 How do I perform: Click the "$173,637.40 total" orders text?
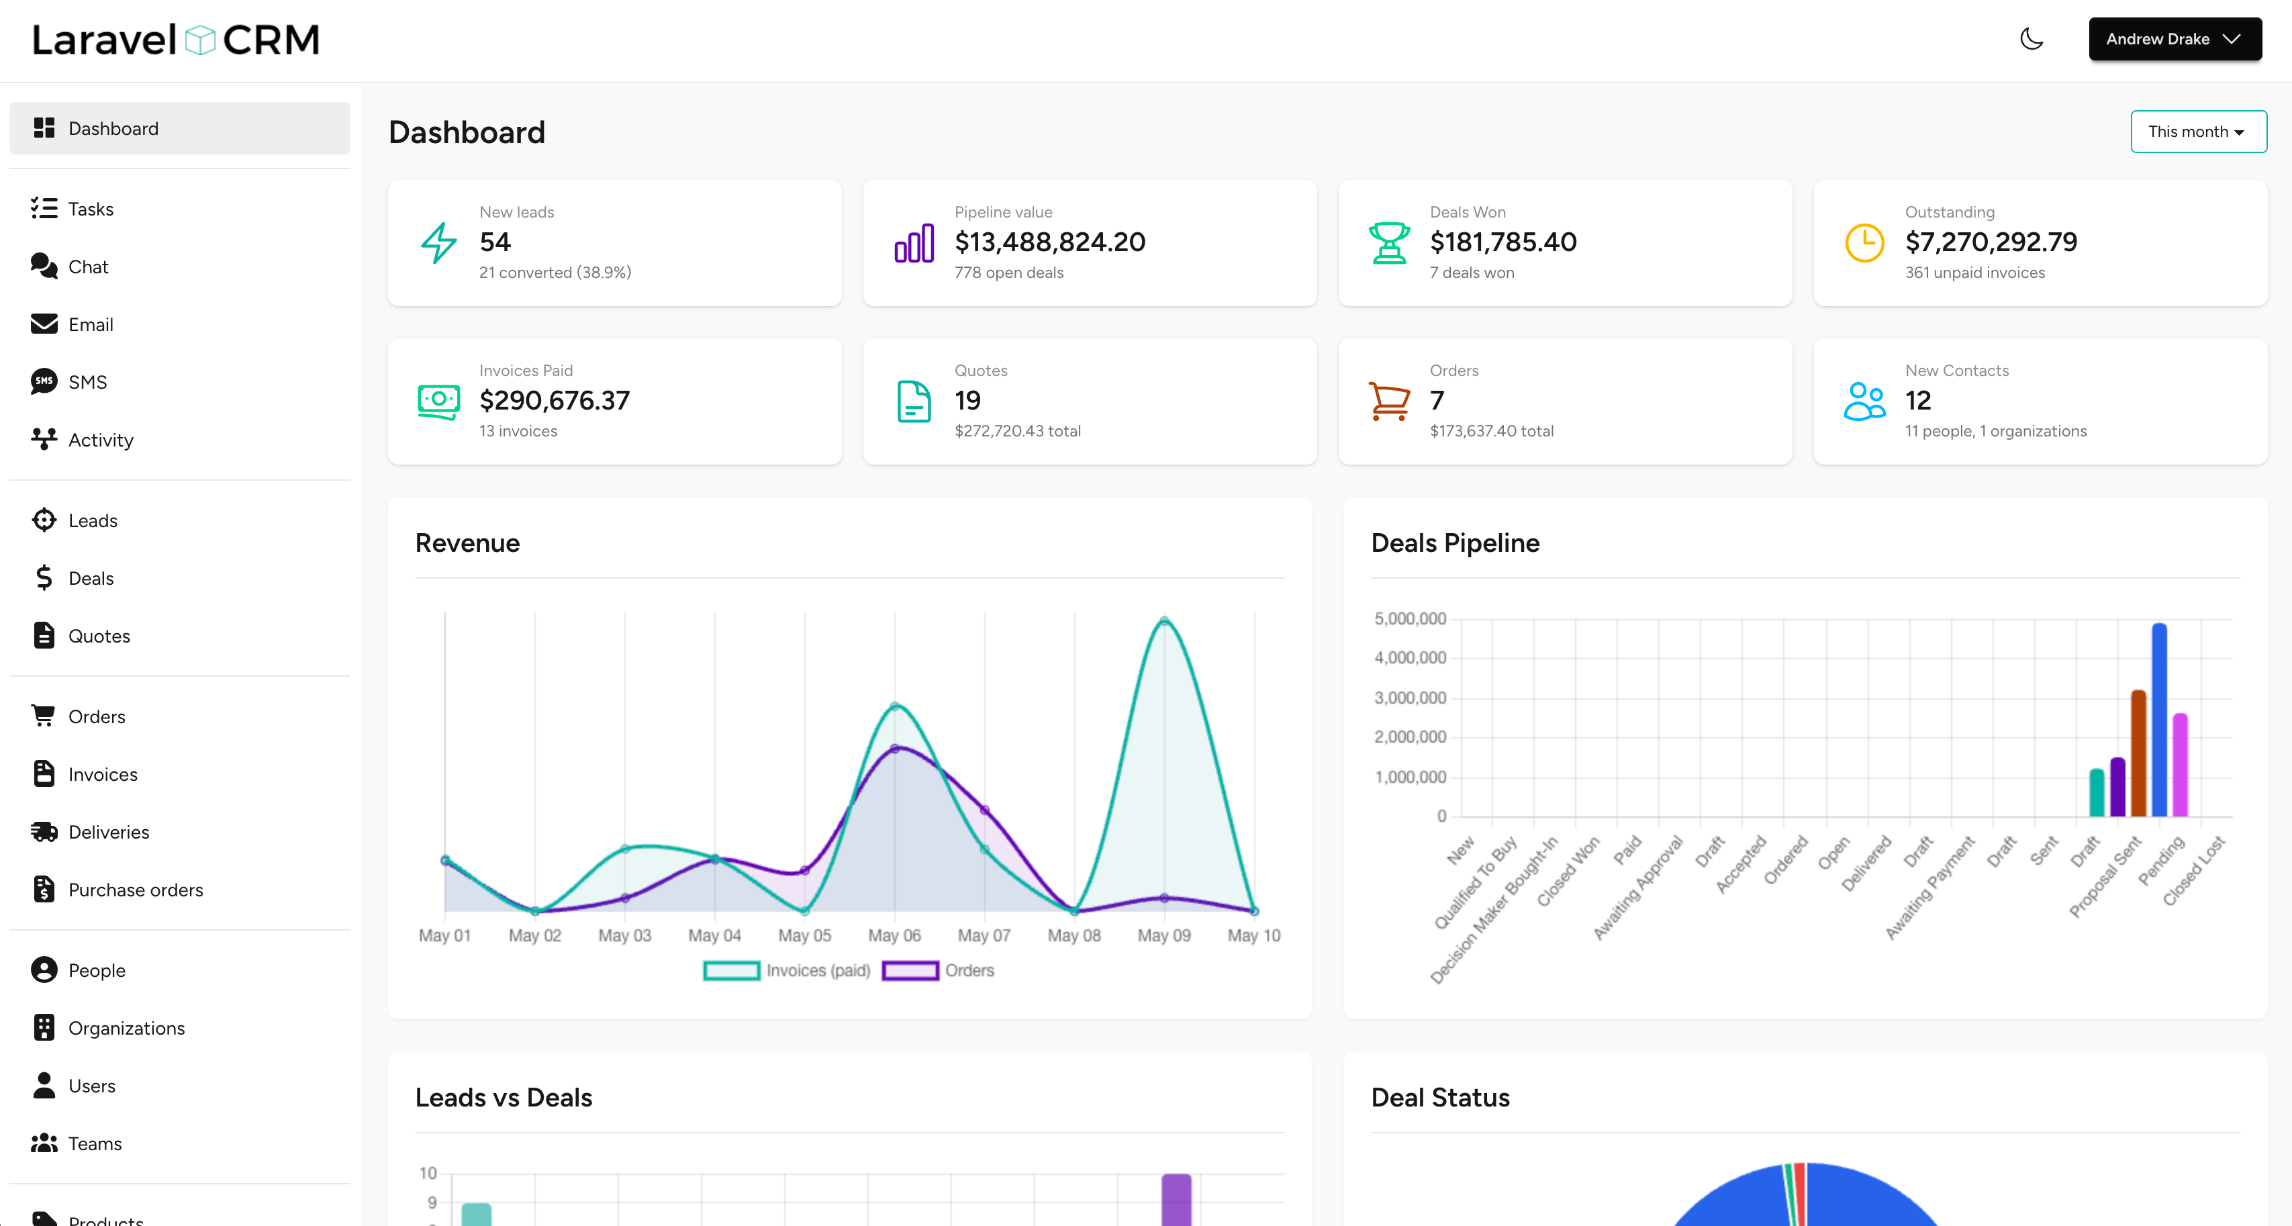tap(1491, 430)
